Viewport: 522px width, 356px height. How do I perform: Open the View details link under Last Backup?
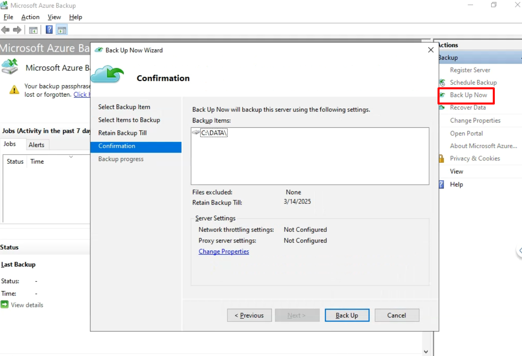[x=27, y=305]
